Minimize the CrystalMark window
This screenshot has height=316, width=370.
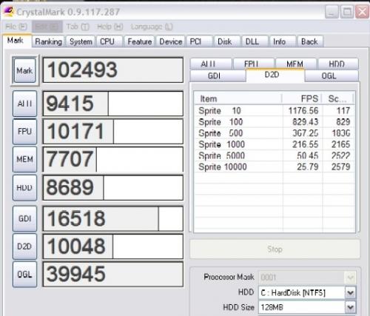click(332, 11)
